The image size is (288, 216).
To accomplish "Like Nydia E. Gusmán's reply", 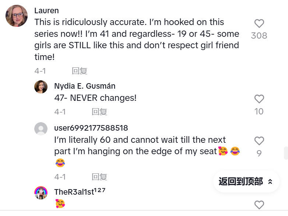I will tap(259, 99).
